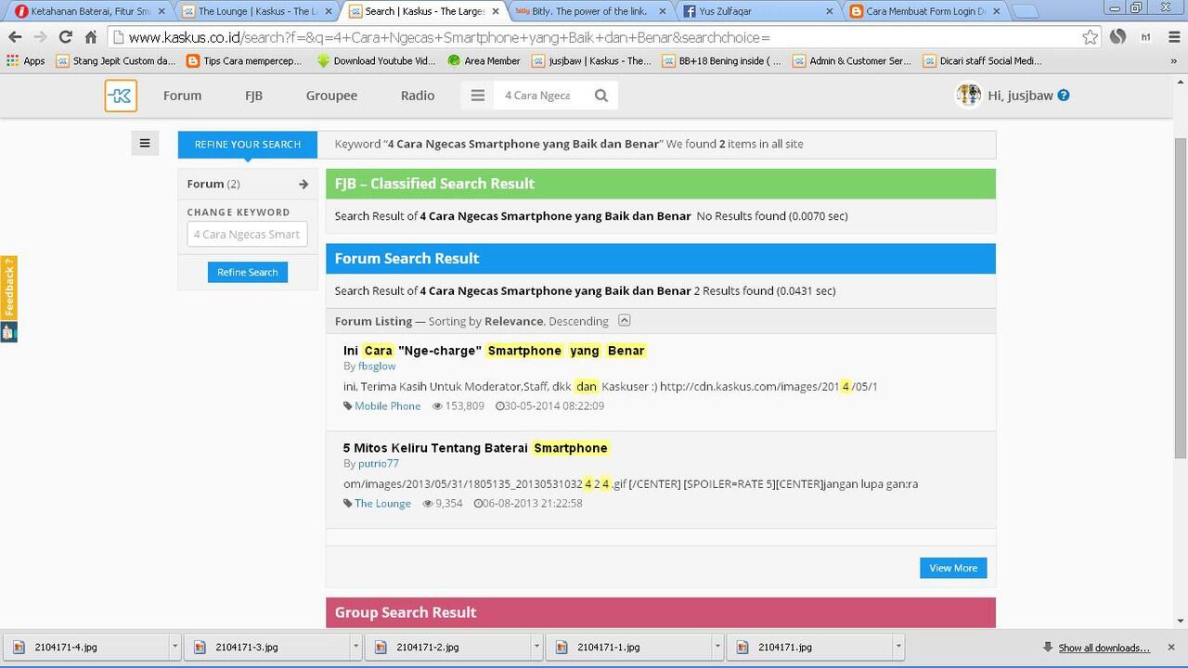Toggle the sidebar hamburger icon
Image resolution: width=1188 pixels, height=668 pixels.
click(x=145, y=143)
